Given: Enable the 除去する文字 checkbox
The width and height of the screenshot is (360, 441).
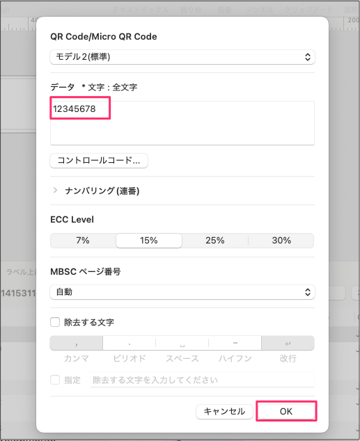Looking at the screenshot, I should [55, 322].
